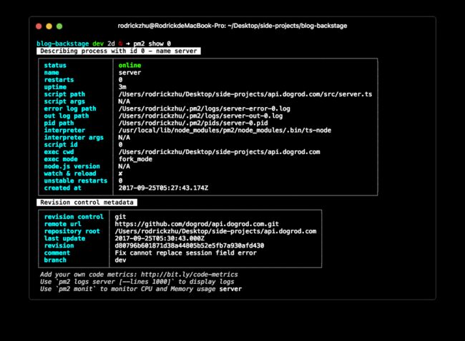Viewport: 465px width, 341px height.
Task: Click the uptime value '3m'
Action: (x=122, y=87)
